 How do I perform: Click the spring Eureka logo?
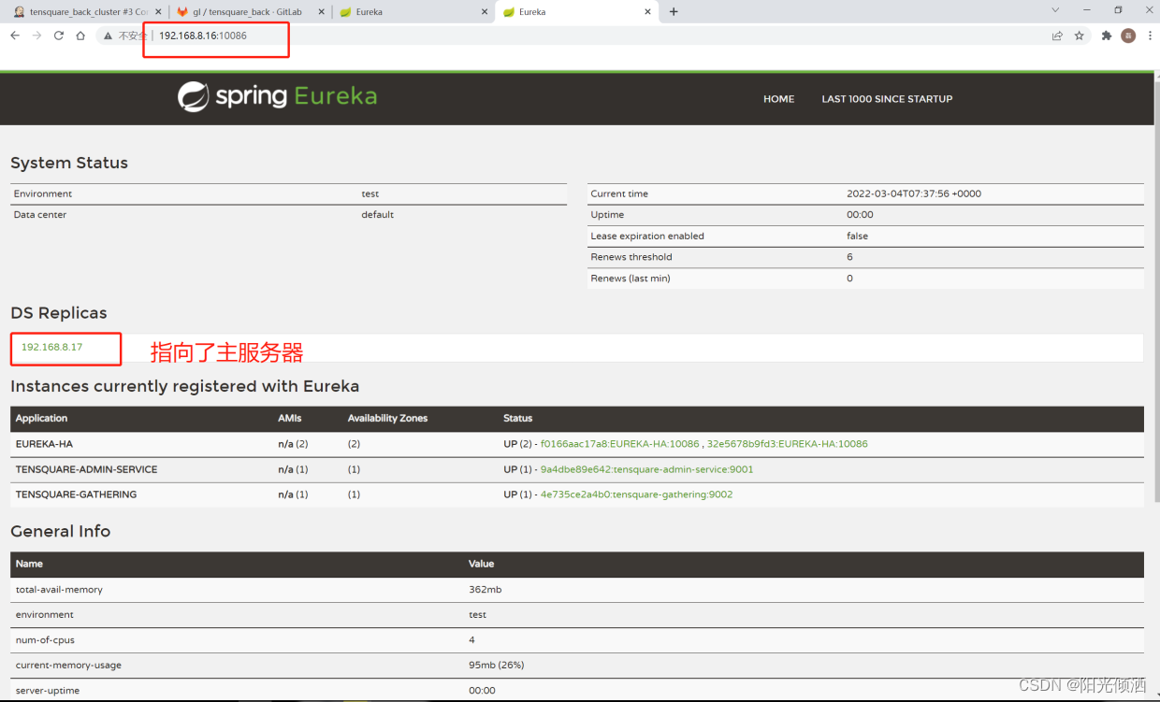[278, 96]
